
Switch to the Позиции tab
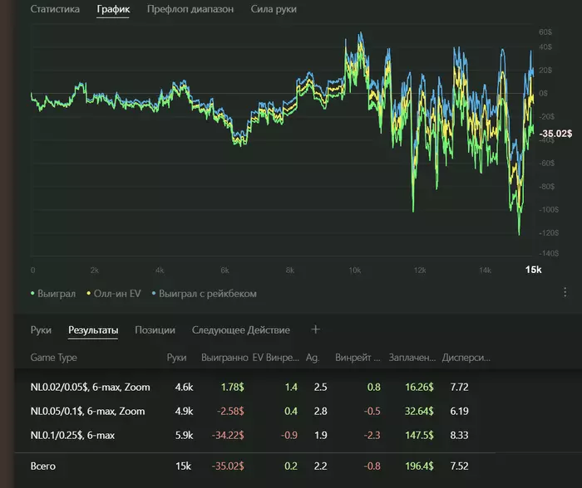[155, 329]
